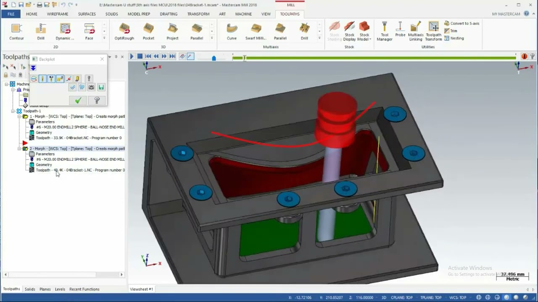The image size is (538, 302).
Task: Click the green backplot position progress bar
Action: coord(374,57)
